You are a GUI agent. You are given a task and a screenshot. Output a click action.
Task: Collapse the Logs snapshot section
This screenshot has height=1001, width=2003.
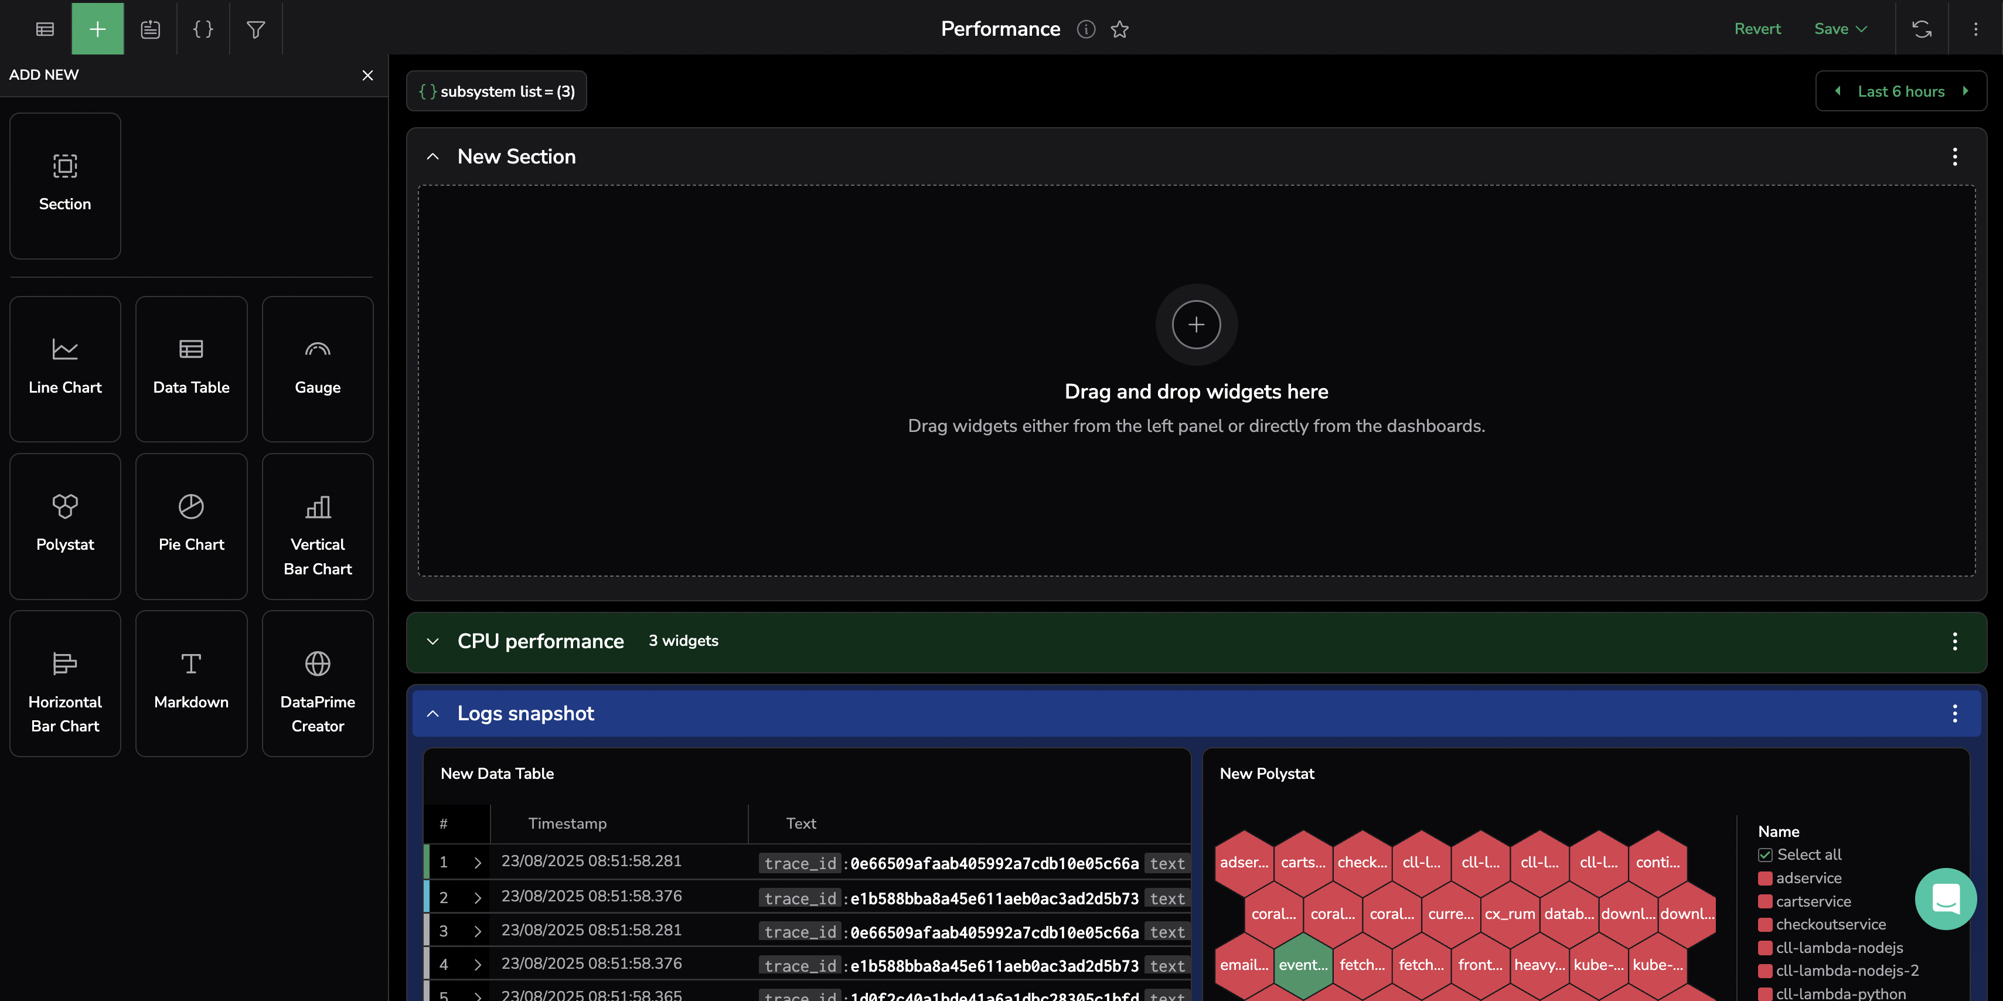point(433,713)
